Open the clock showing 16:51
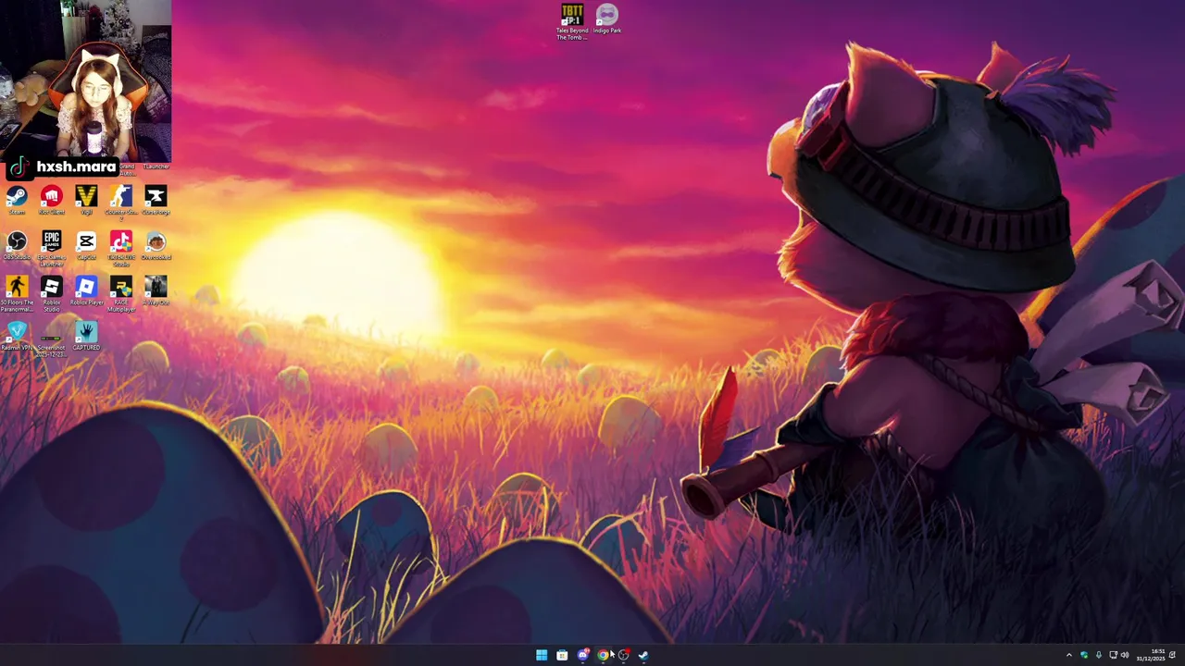The height and width of the screenshot is (666, 1185). point(1151,655)
